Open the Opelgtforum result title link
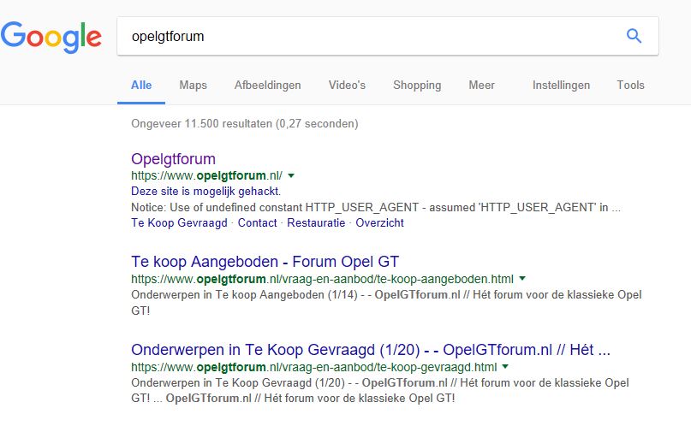691x426 pixels. pos(173,159)
